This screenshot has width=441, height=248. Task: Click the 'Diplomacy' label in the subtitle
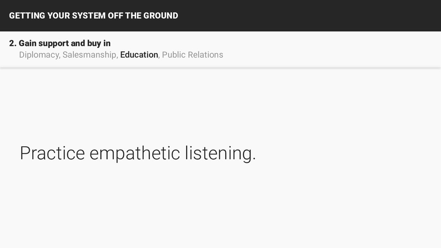point(39,55)
